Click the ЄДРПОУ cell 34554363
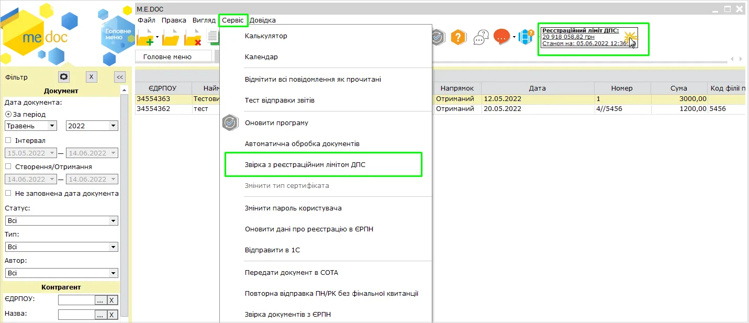The width and height of the screenshot is (749, 323). click(x=163, y=98)
